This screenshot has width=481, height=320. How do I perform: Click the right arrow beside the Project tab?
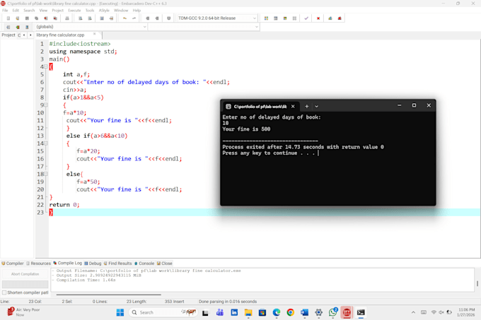(x=30, y=35)
